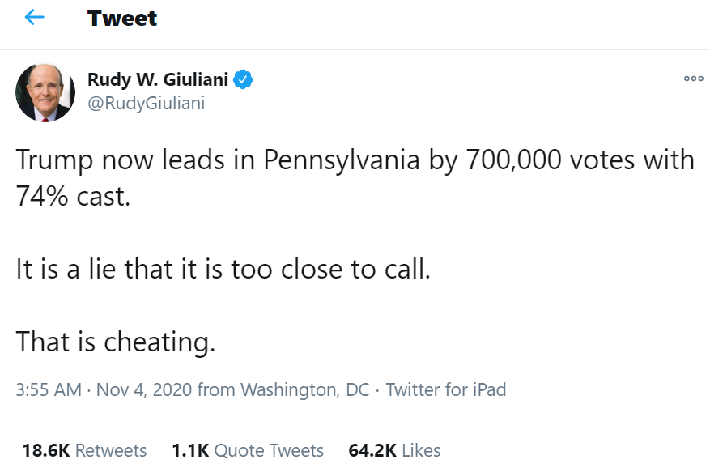
Task: Click "It is a lie" sentence
Action: (223, 269)
